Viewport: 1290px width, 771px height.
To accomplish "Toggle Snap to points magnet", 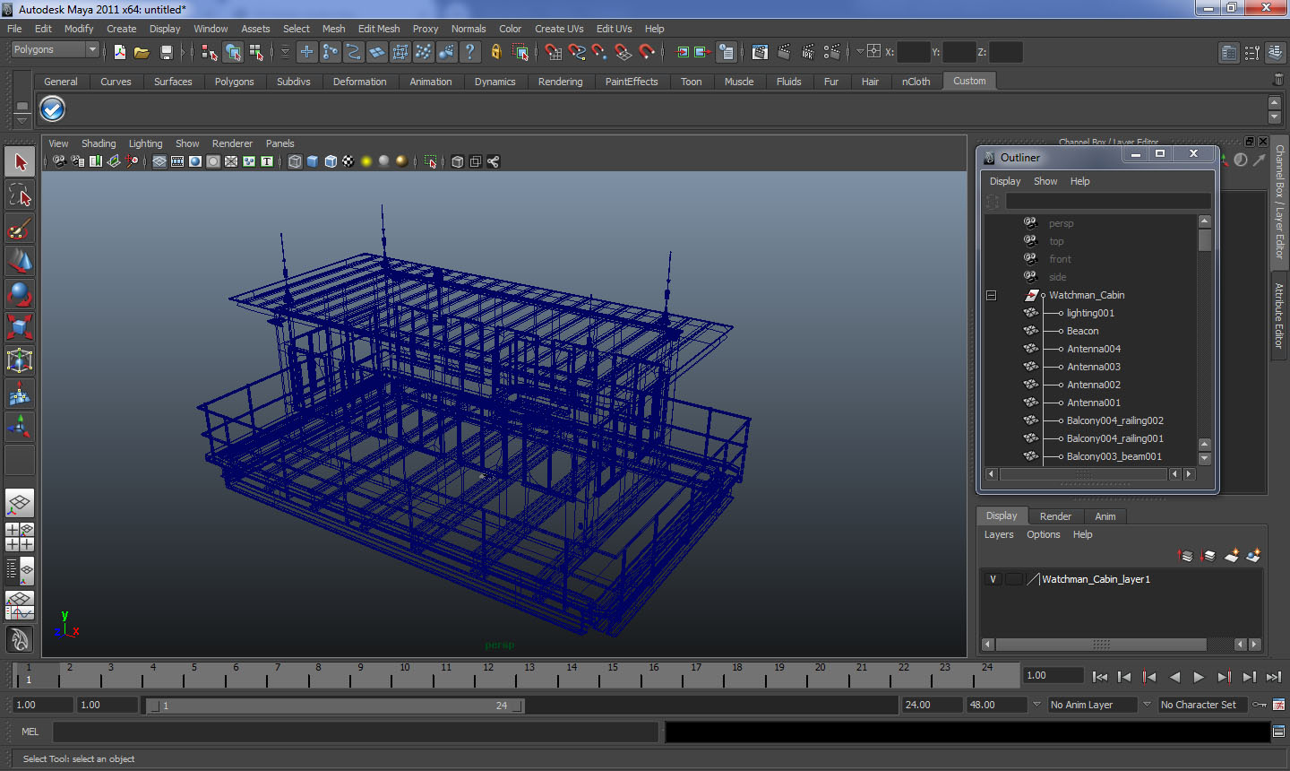I will pyautogui.click(x=599, y=52).
